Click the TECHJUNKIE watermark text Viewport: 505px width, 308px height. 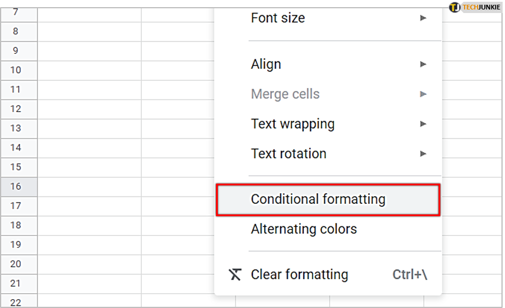(x=481, y=7)
